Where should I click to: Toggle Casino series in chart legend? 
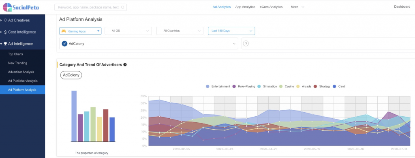(x=287, y=87)
